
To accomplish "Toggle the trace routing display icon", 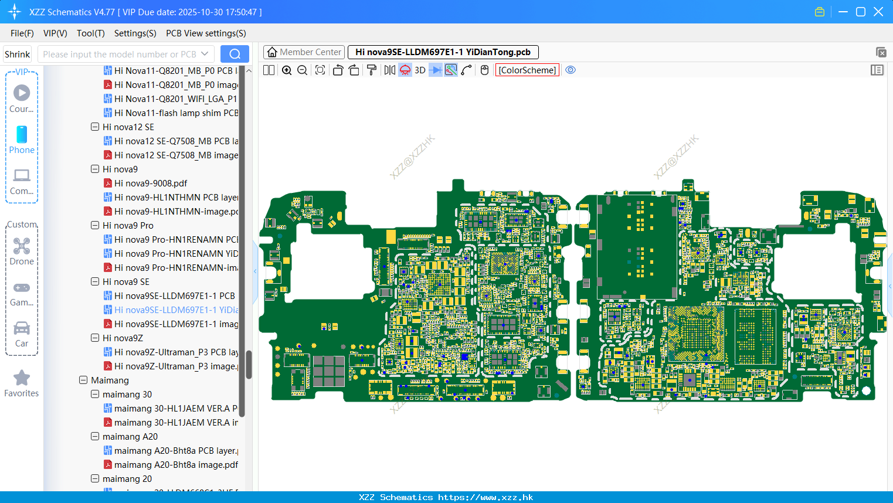I will point(451,70).
